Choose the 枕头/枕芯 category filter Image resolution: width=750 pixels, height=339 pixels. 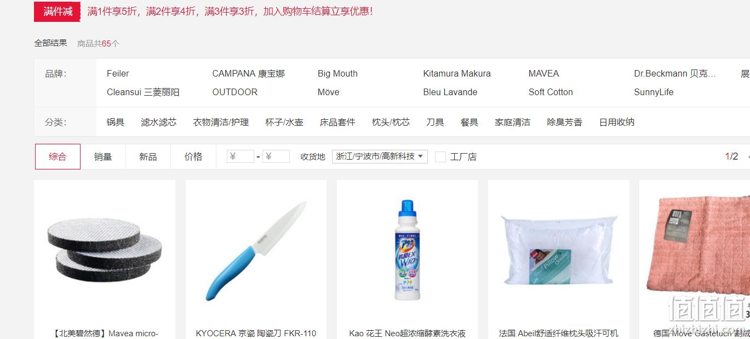[391, 122]
